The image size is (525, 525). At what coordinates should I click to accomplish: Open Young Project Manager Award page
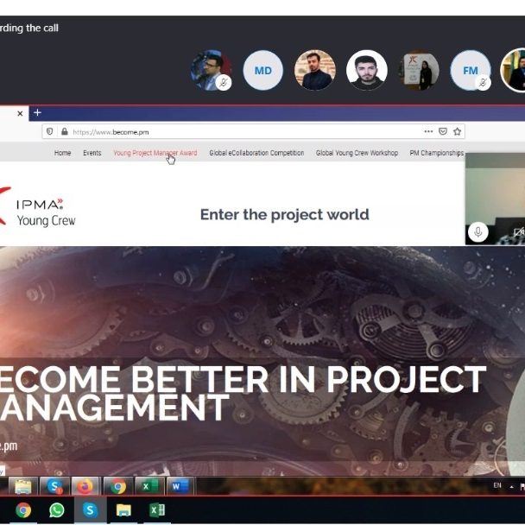(155, 153)
